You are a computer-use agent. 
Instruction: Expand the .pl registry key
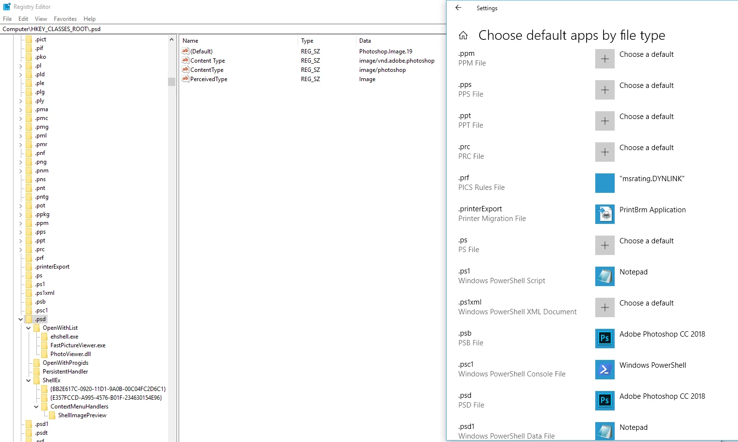[20, 66]
